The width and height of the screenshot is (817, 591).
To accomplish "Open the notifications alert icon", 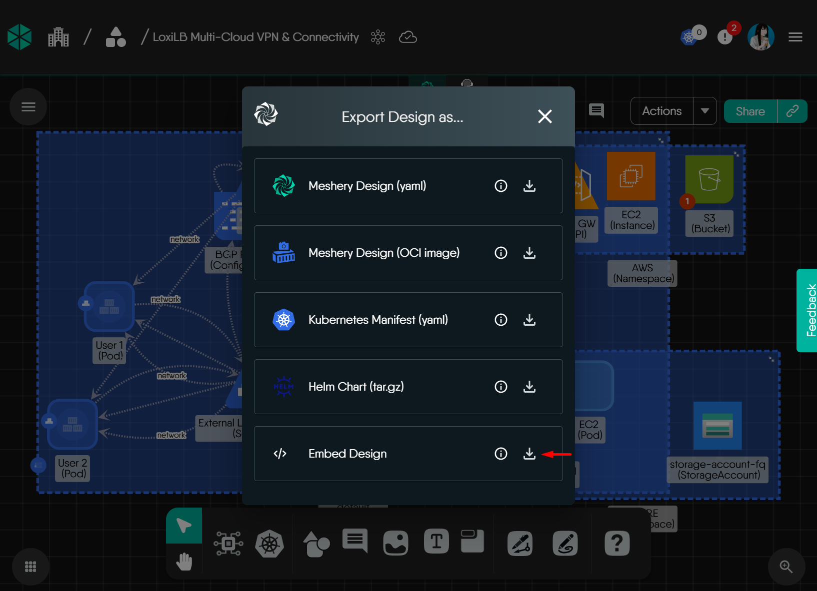I will click(x=725, y=36).
